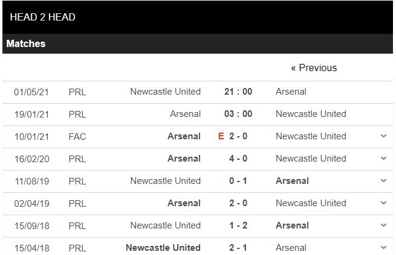Select the 21 : 00 kickoff time
Image resolution: width=396 pixels, height=255 pixels.
238,92
